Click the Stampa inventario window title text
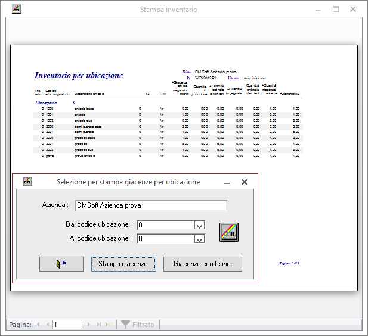368x336 pixels. 169,10
